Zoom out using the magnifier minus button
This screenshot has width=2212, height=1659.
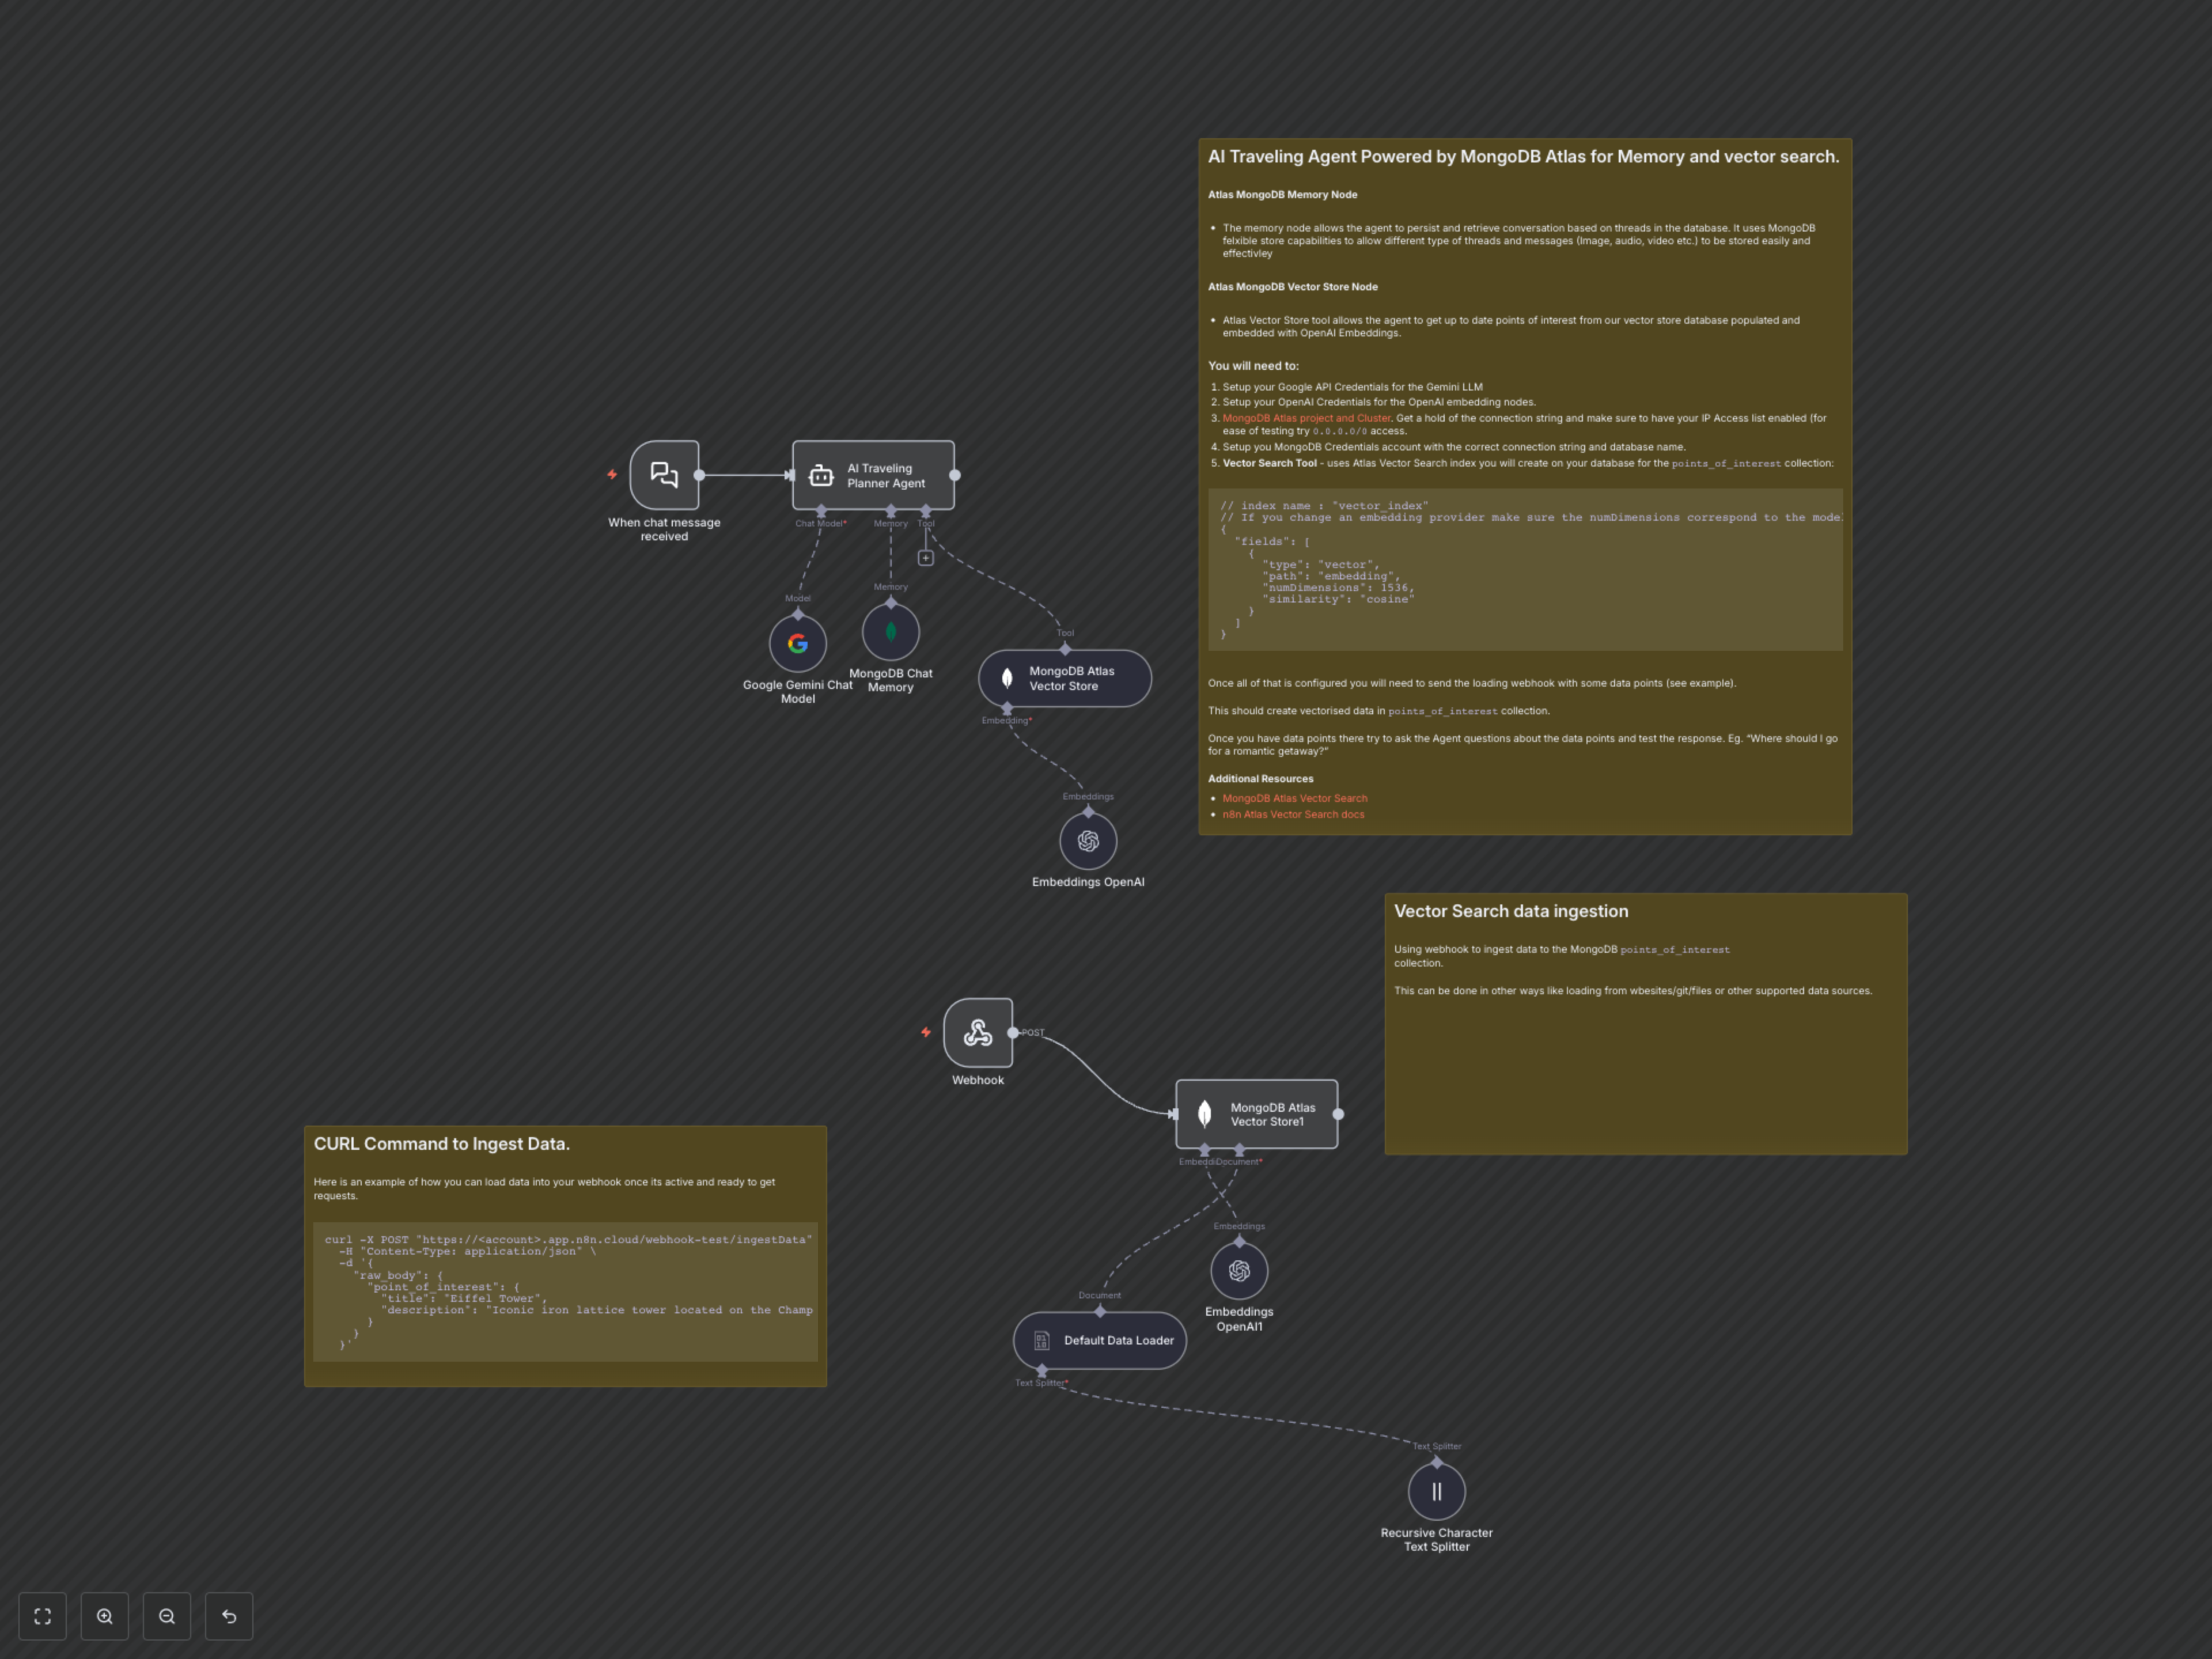pos(167,1616)
